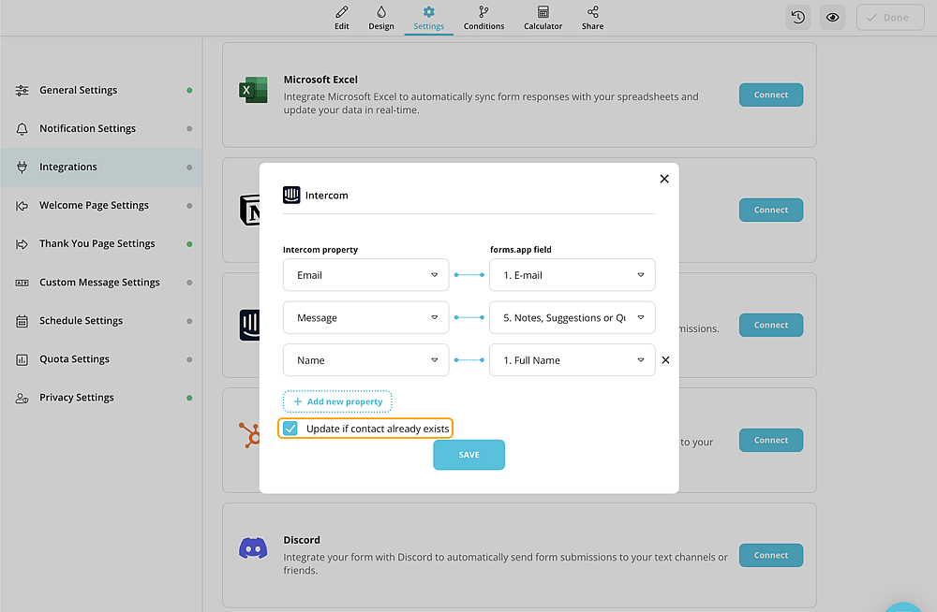Click the Discord logo icon
Image resolution: width=937 pixels, height=612 pixels.
[253, 547]
